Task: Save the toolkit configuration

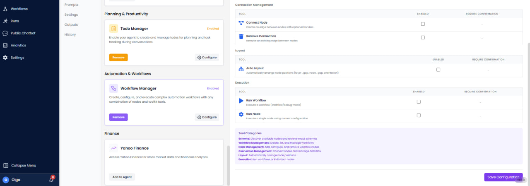Action: 503,177
